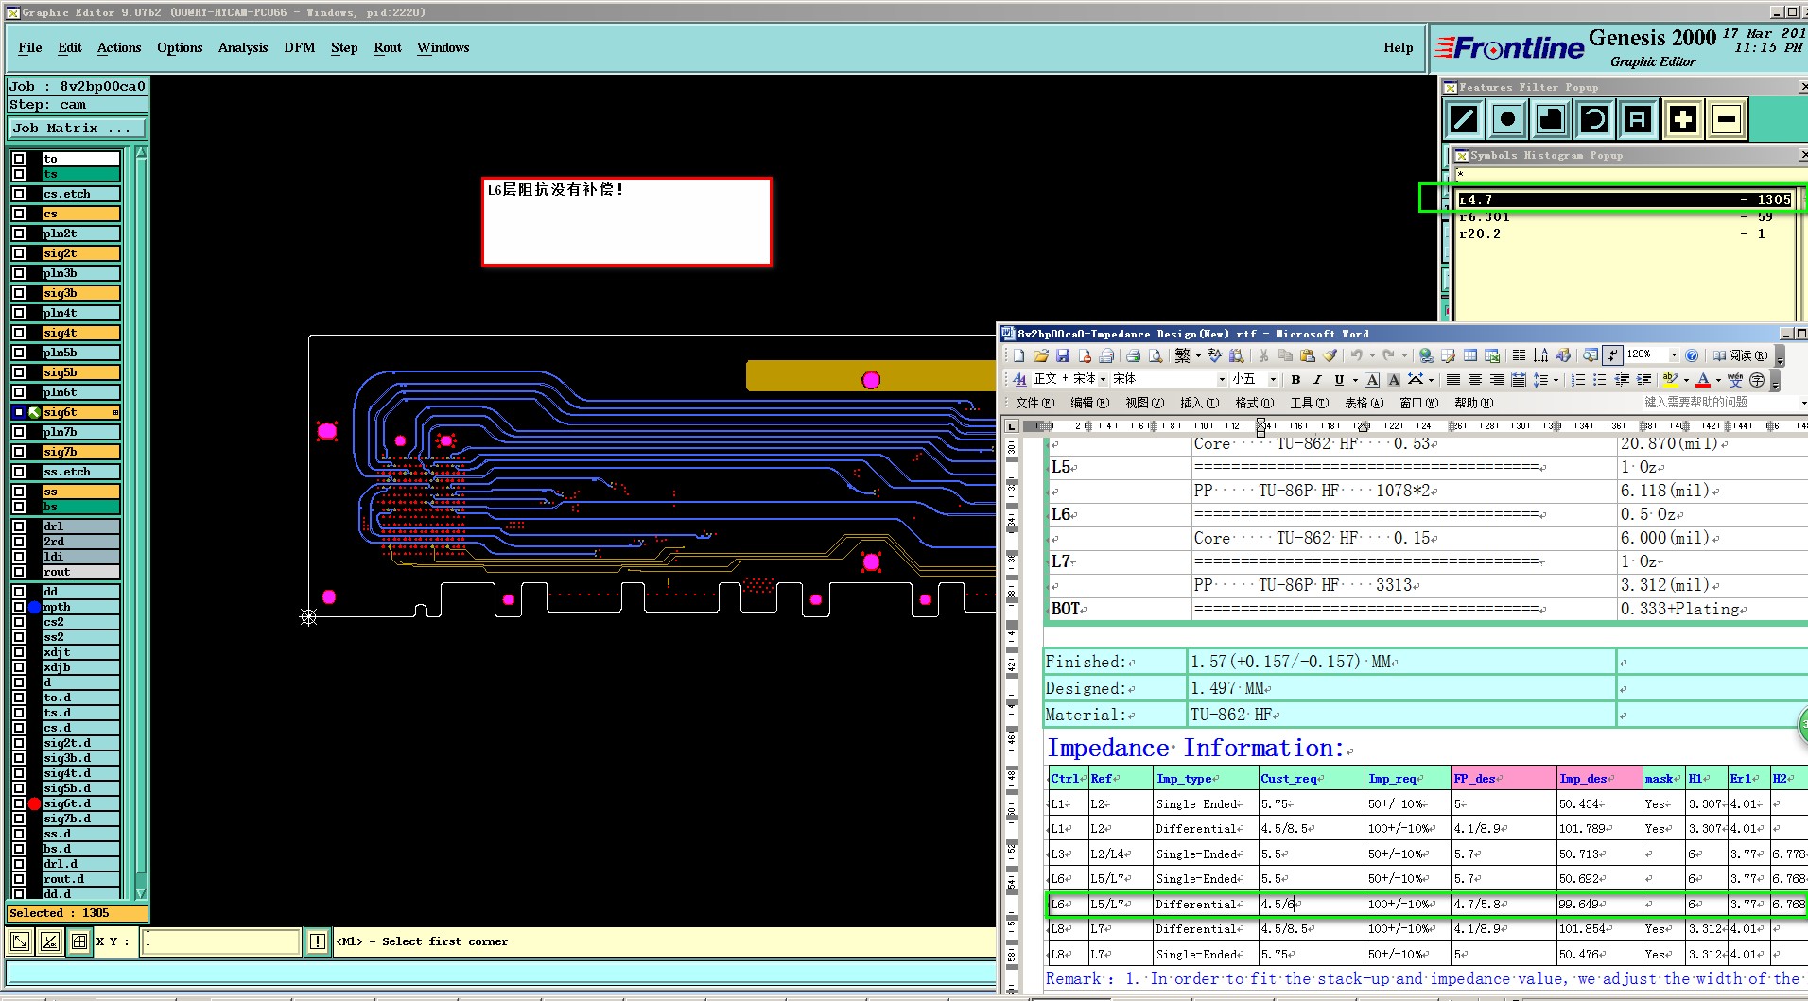Apply bold formatting in Word toolbar
The height and width of the screenshot is (1001, 1808).
(x=1295, y=380)
